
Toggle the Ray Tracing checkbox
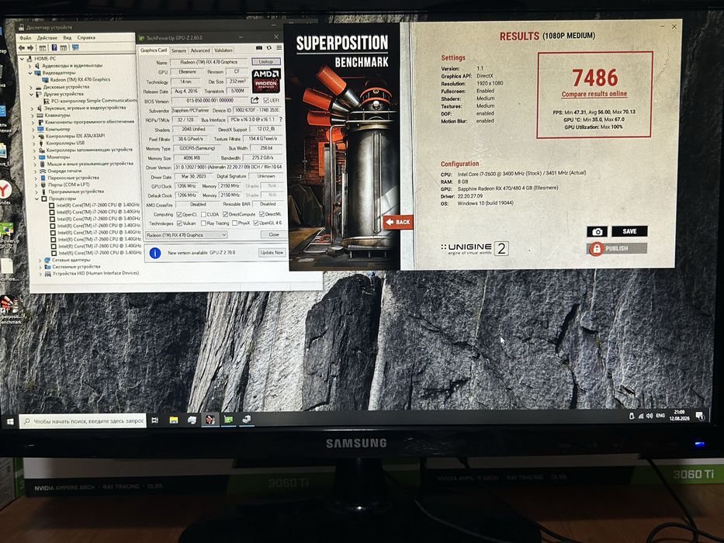coord(203,223)
